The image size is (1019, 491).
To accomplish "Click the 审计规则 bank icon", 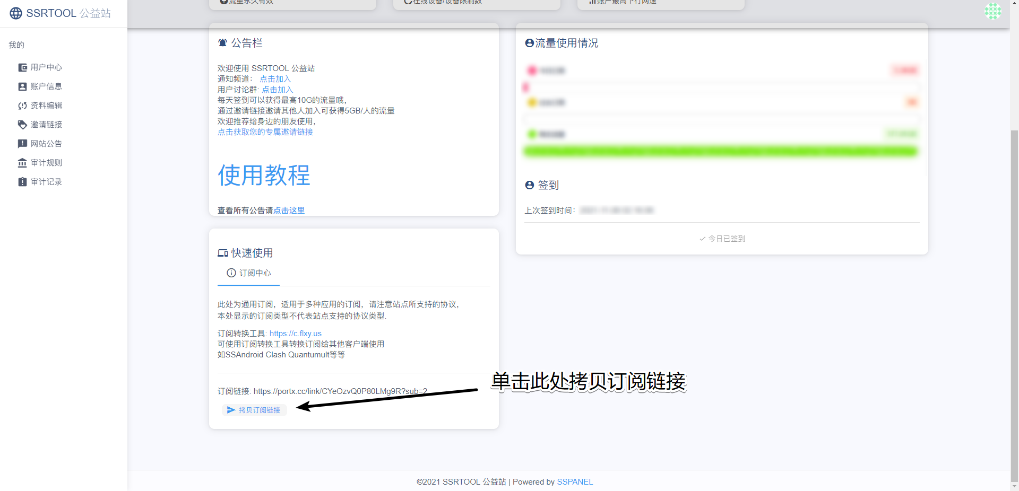I will pos(22,163).
